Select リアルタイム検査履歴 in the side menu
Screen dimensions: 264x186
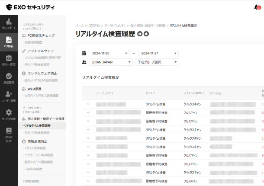tap(37, 126)
